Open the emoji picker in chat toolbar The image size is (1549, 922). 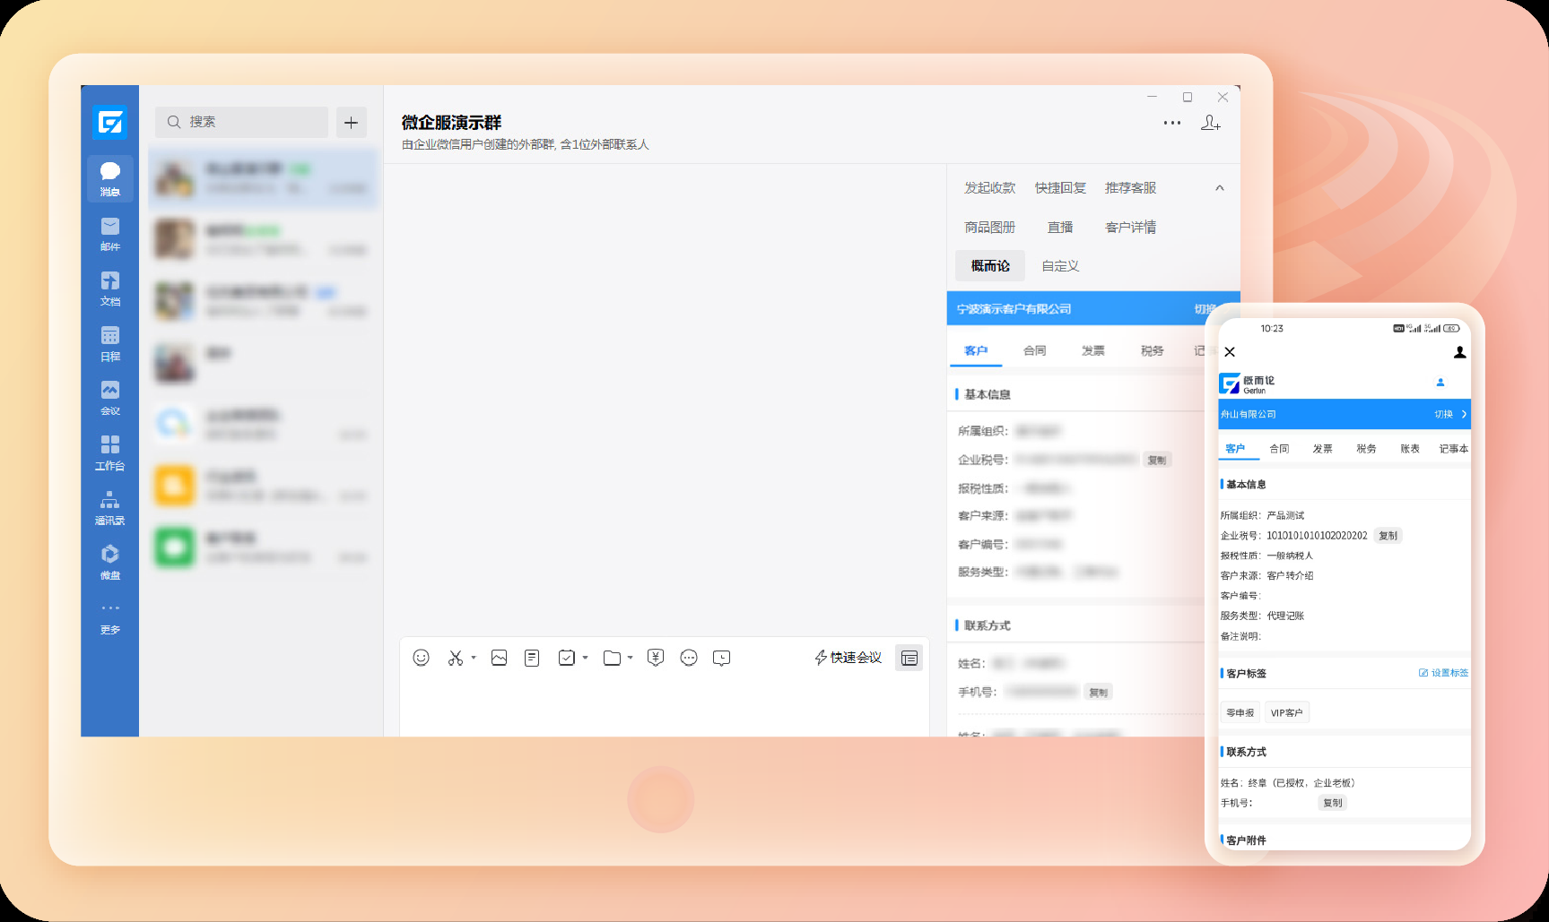(x=421, y=658)
